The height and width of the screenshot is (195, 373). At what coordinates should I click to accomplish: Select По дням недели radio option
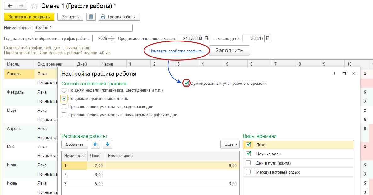(x=64, y=90)
